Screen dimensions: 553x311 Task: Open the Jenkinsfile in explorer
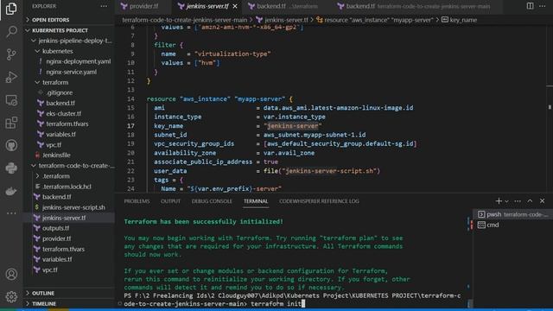pyautogui.click(x=69, y=155)
